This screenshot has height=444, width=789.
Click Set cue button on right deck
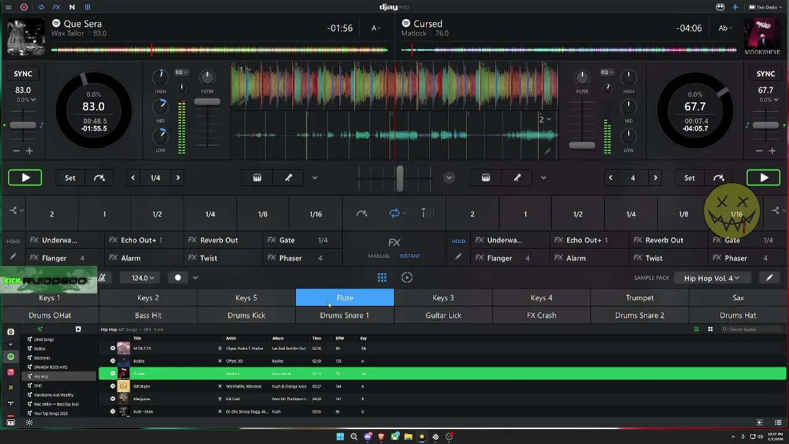coord(689,178)
